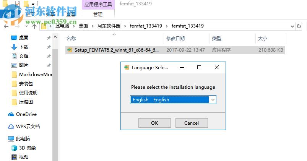This screenshot has width=307, height=161.
Task: Open 下载 in quick access sidebar
Action: (x=24, y=47)
